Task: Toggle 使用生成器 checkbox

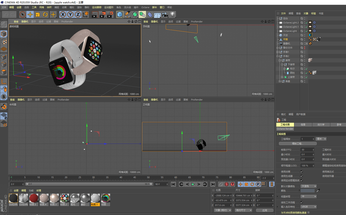Action: pos(302,176)
